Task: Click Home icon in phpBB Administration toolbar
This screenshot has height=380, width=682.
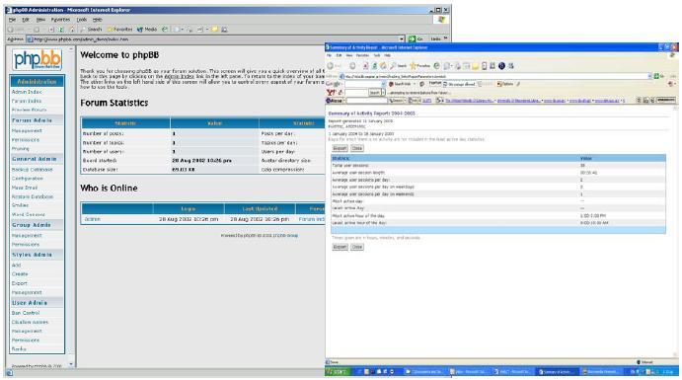Action: tap(71, 30)
